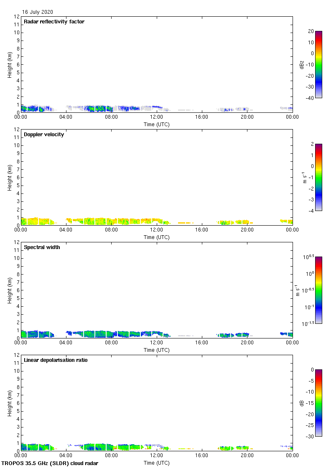326x468 pixels.
Task: Click the "Doppler velocity" panel title
Action: [44, 135]
